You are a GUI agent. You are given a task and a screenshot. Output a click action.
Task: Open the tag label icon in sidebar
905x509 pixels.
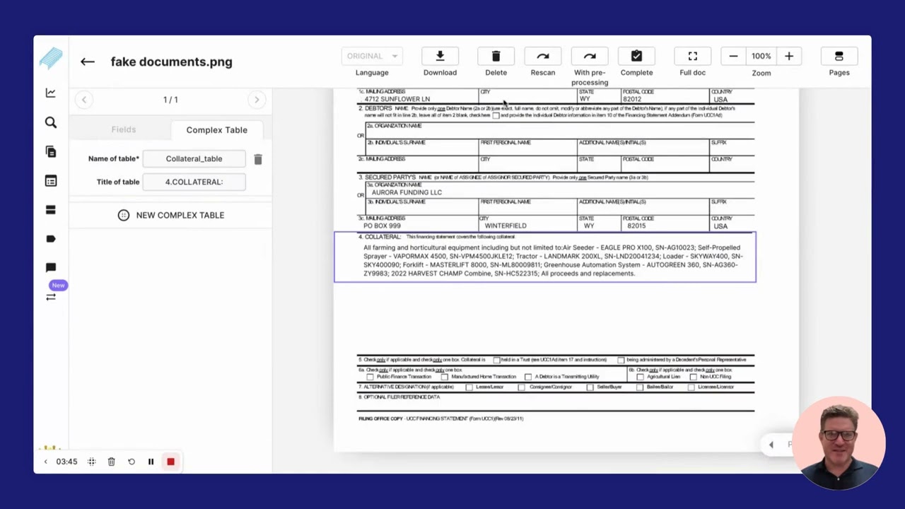(x=51, y=239)
